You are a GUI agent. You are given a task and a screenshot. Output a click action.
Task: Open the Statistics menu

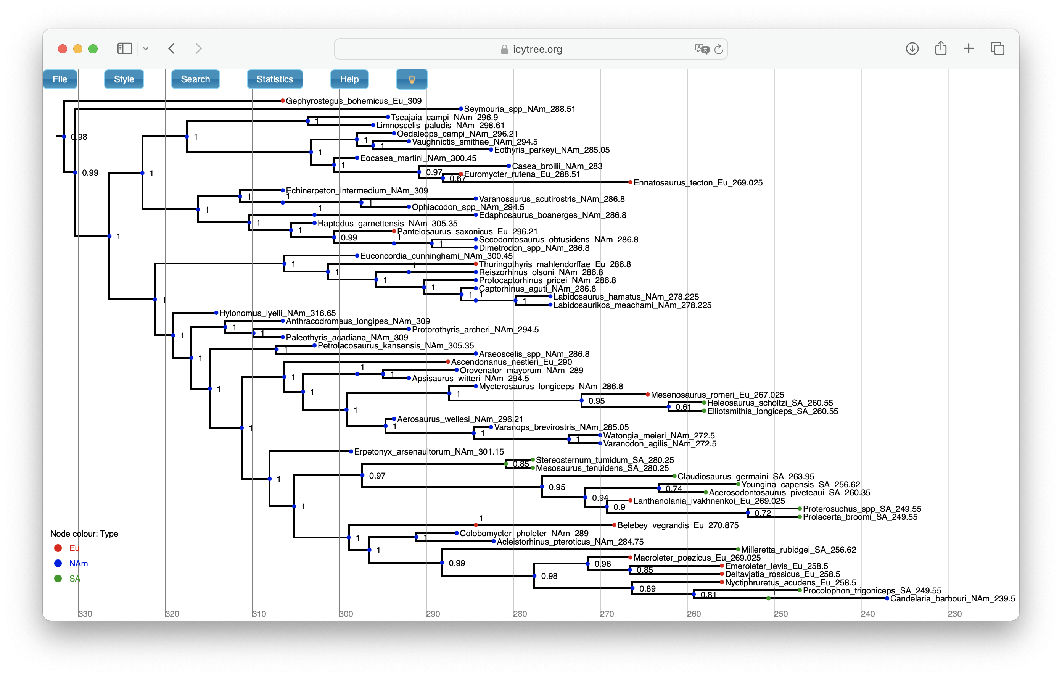[275, 79]
